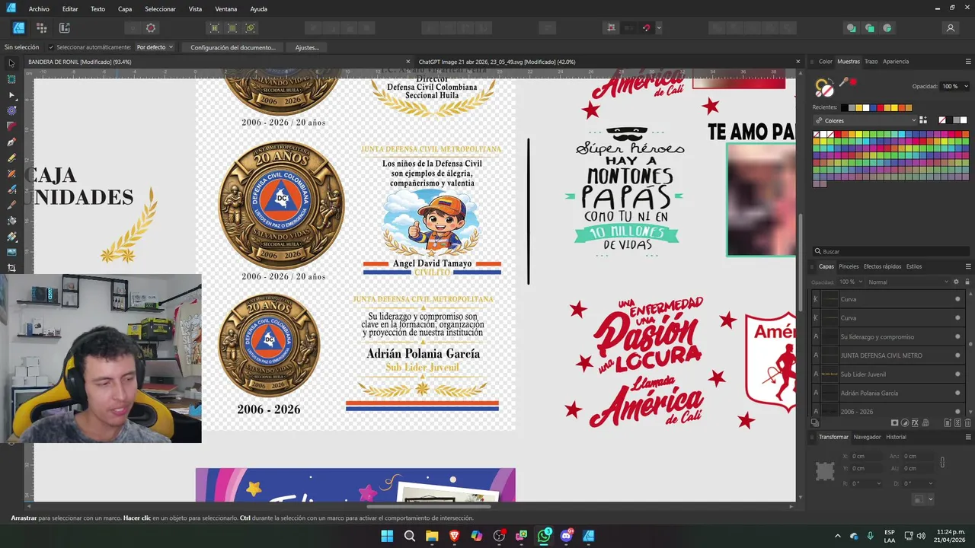Image resolution: width=975 pixels, height=548 pixels.
Task: Select the Transparency tool
Action: click(11, 237)
